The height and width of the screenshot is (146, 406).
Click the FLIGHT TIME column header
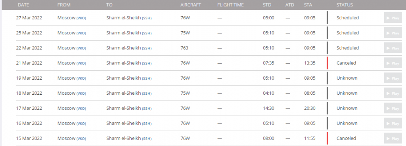[x=230, y=5]
